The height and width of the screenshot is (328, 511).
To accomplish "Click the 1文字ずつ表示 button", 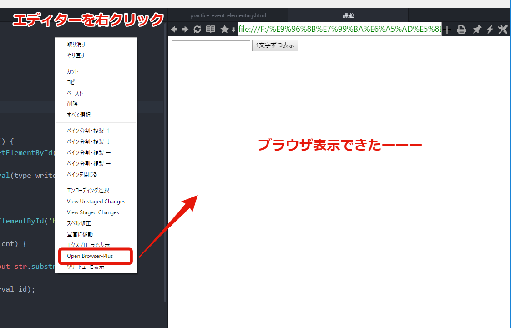I will click(275, 45).
